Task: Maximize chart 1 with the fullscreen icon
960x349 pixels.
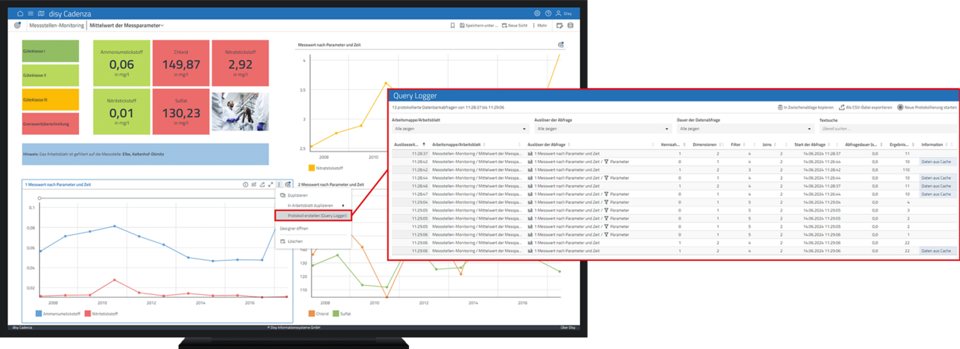Action: tap(271, 184)
